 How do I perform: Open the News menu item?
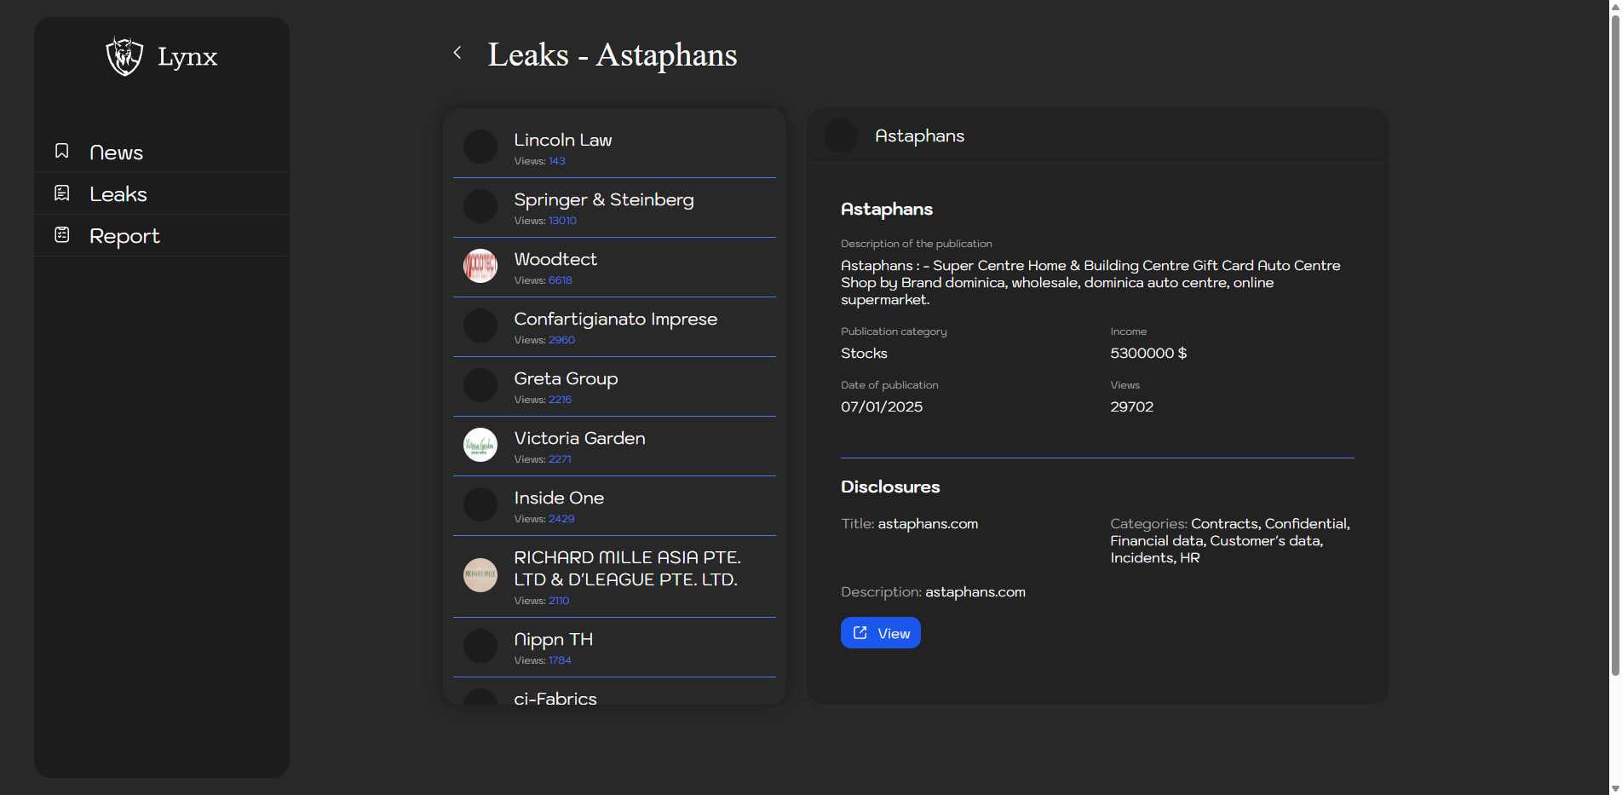tap(117, 153)
